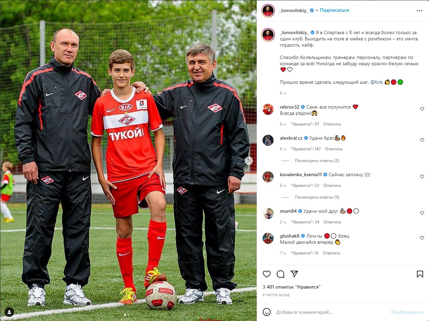The height and width of the screenshot is (321, 429).
Task: Expand the 5 replies under kovalenko_ksenia11's comment
Action: [x=317, y=197]
